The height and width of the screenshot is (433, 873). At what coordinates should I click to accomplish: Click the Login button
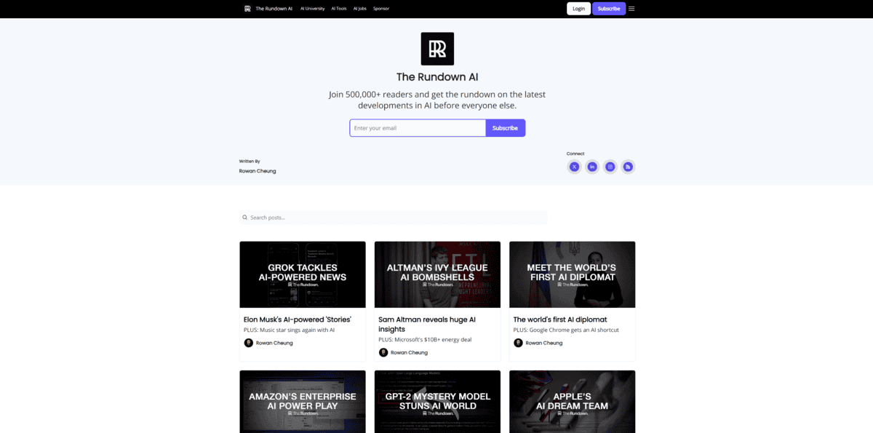tap(578, 8)
